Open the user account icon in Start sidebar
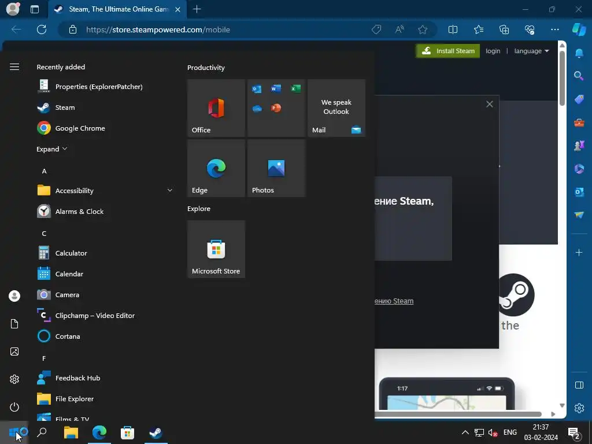The width and height of the screenshot is (592, 444). [x=14, y=296]
